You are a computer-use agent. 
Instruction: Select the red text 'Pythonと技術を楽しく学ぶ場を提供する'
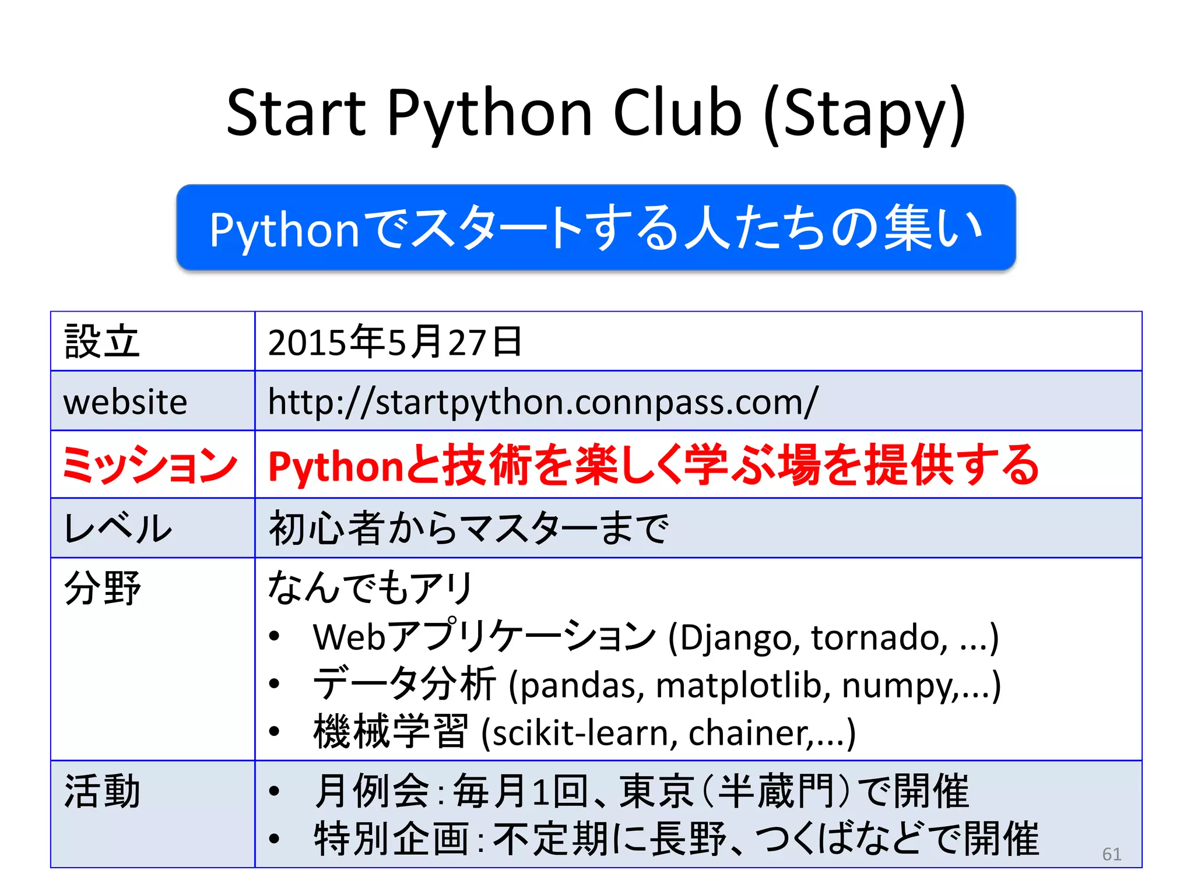(653, 464)
